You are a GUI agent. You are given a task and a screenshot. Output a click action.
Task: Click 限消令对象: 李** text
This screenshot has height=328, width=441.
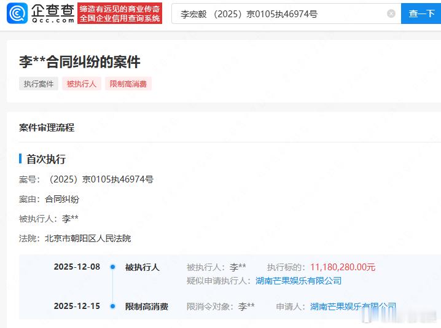click(x=221, y=307)
